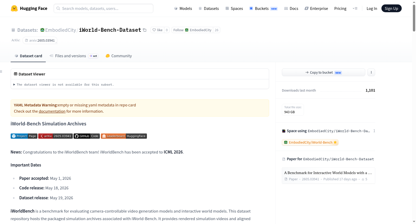Click the downloads value 1,101
Viewport: 416px width, 224px height.
pos(370,90)
